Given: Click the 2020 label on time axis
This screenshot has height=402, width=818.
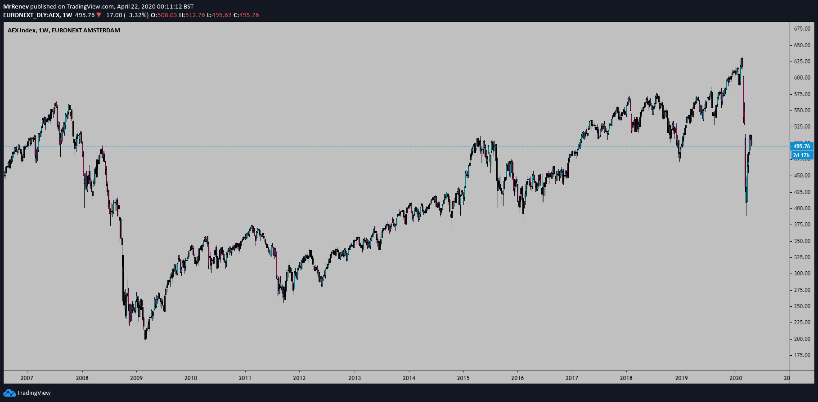Looking at the screenshot, I should click(x=736, y=378).
